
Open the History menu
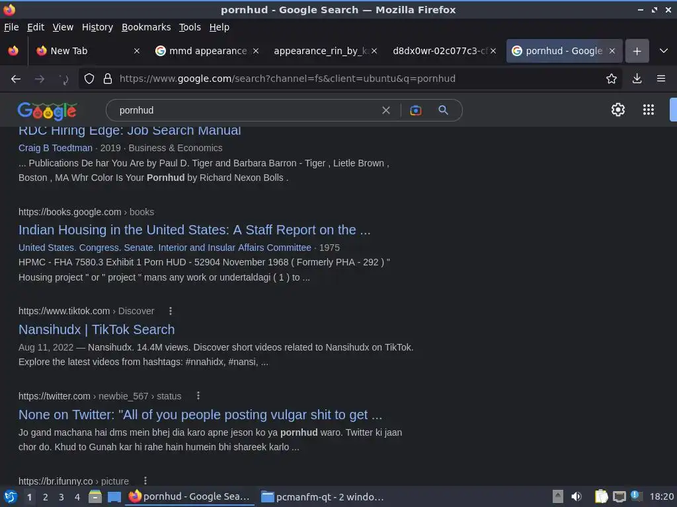click(x=97, y=27)
